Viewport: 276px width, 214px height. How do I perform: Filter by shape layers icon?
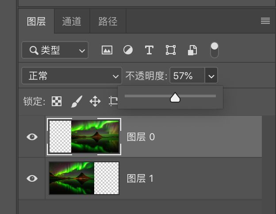[171, 50]
